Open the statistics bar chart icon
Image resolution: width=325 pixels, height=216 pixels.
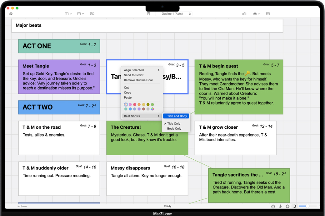click(244, 14)
